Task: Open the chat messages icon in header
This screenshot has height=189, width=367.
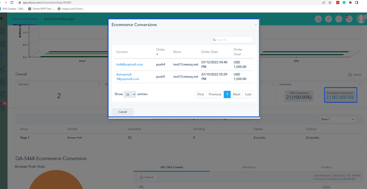Action: click(x=318, y=19)
